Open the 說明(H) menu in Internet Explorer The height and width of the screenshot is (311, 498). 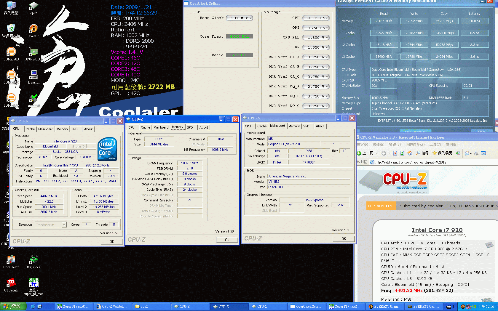[451, 145]
